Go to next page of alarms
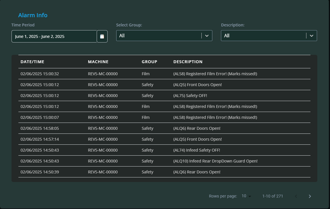This screenshot has height=209, width=330. 310,196
